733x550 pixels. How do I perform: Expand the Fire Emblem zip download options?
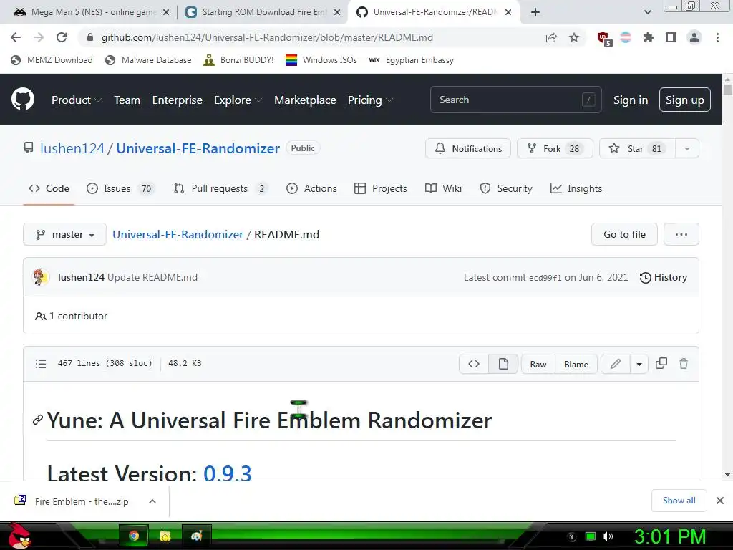tap(152, 501)
